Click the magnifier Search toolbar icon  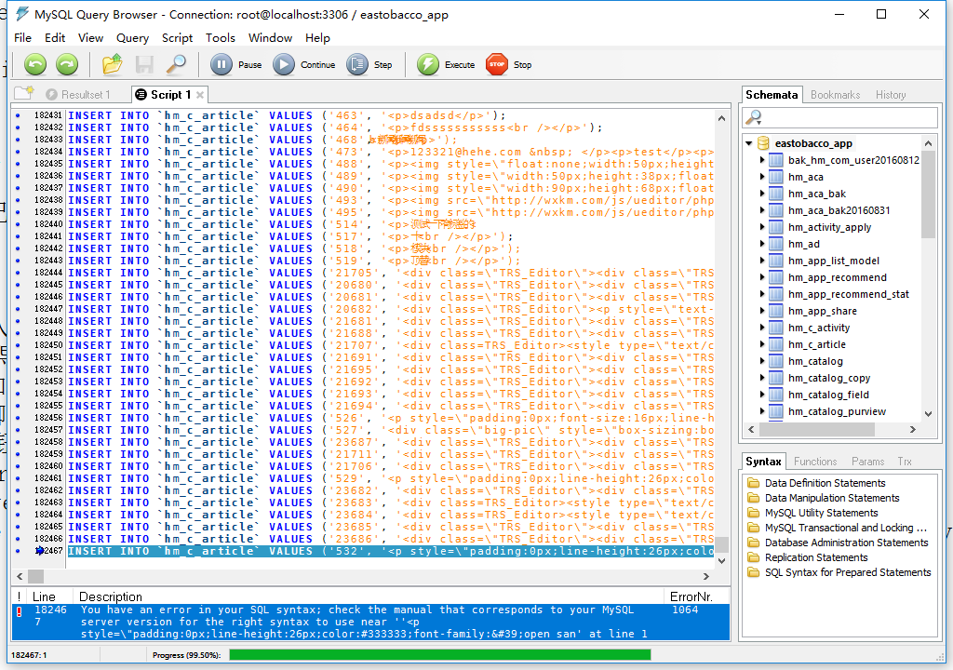coord(175,64)
